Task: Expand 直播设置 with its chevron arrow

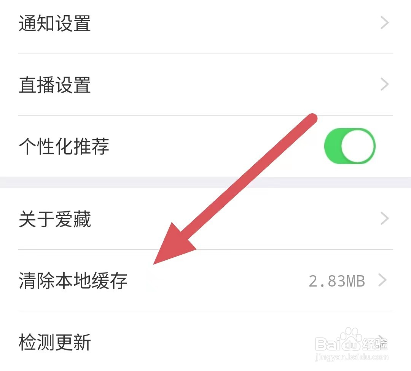Action: pyautogui.click(x=384, y=84)
